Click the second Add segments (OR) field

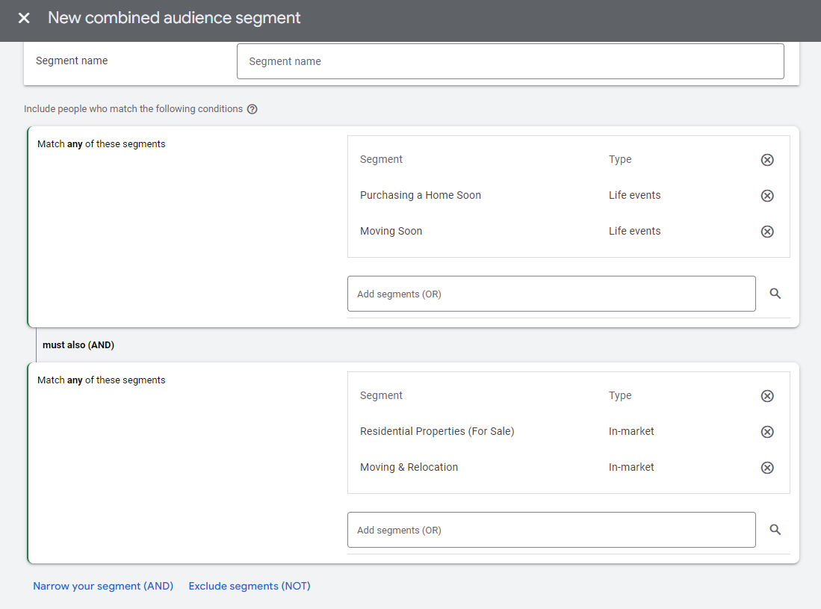tap(551, 530)
